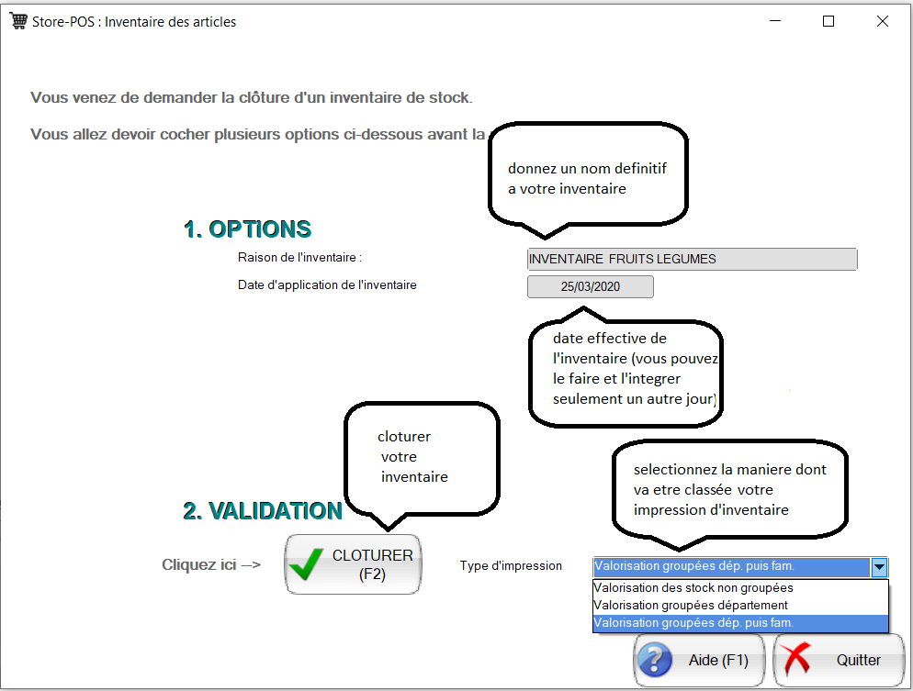Collapse the Type d'impression dropdown arrow
913x691 pixels.
879,567
